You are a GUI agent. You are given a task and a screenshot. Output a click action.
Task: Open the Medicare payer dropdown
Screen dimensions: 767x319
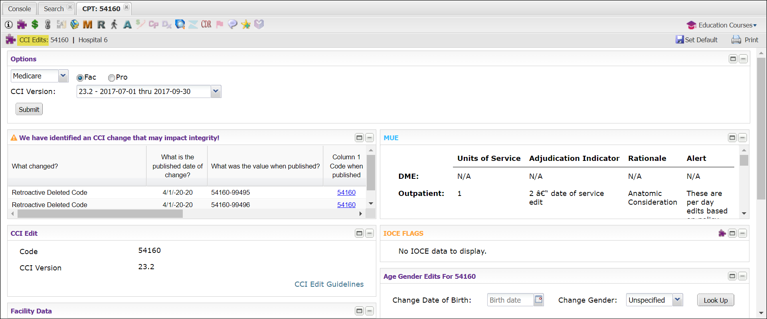click(63, 76)
